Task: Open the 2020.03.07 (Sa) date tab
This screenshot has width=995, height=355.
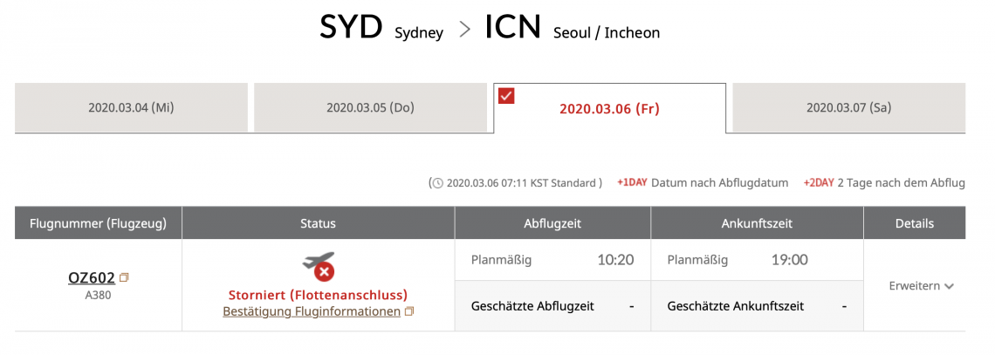Action: click(848, 108)
